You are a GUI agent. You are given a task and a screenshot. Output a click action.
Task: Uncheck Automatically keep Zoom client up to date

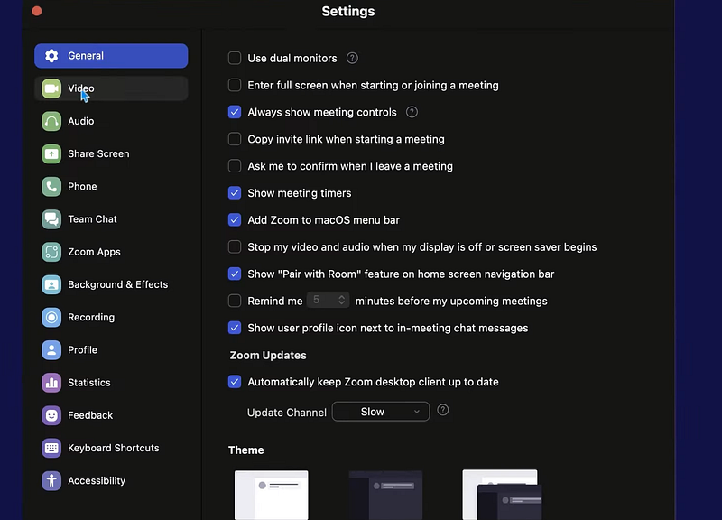point(235,382)
